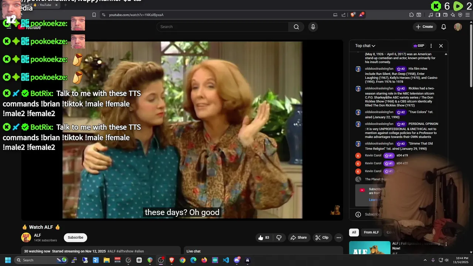The width and height of the screenshot is (473, 266).
Task: Select the From ALF filter chip
Action: (x=371, y=232)
